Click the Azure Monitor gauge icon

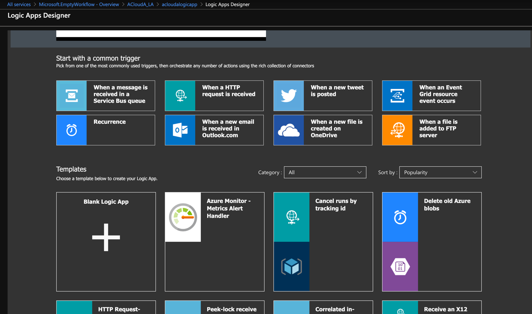[183, 217]
